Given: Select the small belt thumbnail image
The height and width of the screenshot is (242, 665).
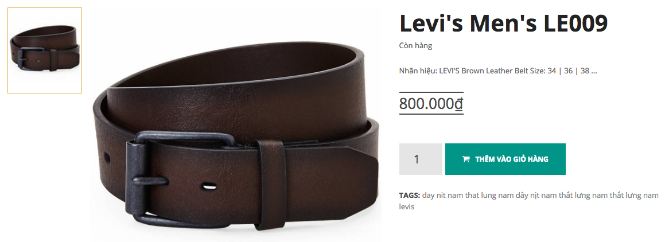Looking at the screenshot, I should [45, 50].
